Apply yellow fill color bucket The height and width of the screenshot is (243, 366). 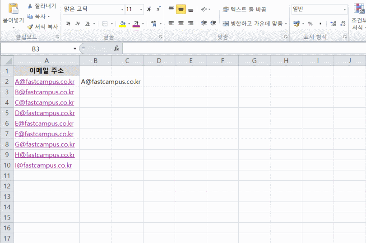(122, 23)
